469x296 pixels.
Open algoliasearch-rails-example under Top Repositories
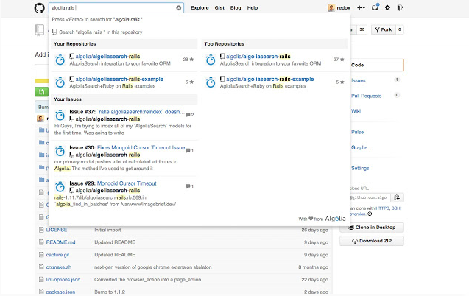pos(269,79)
